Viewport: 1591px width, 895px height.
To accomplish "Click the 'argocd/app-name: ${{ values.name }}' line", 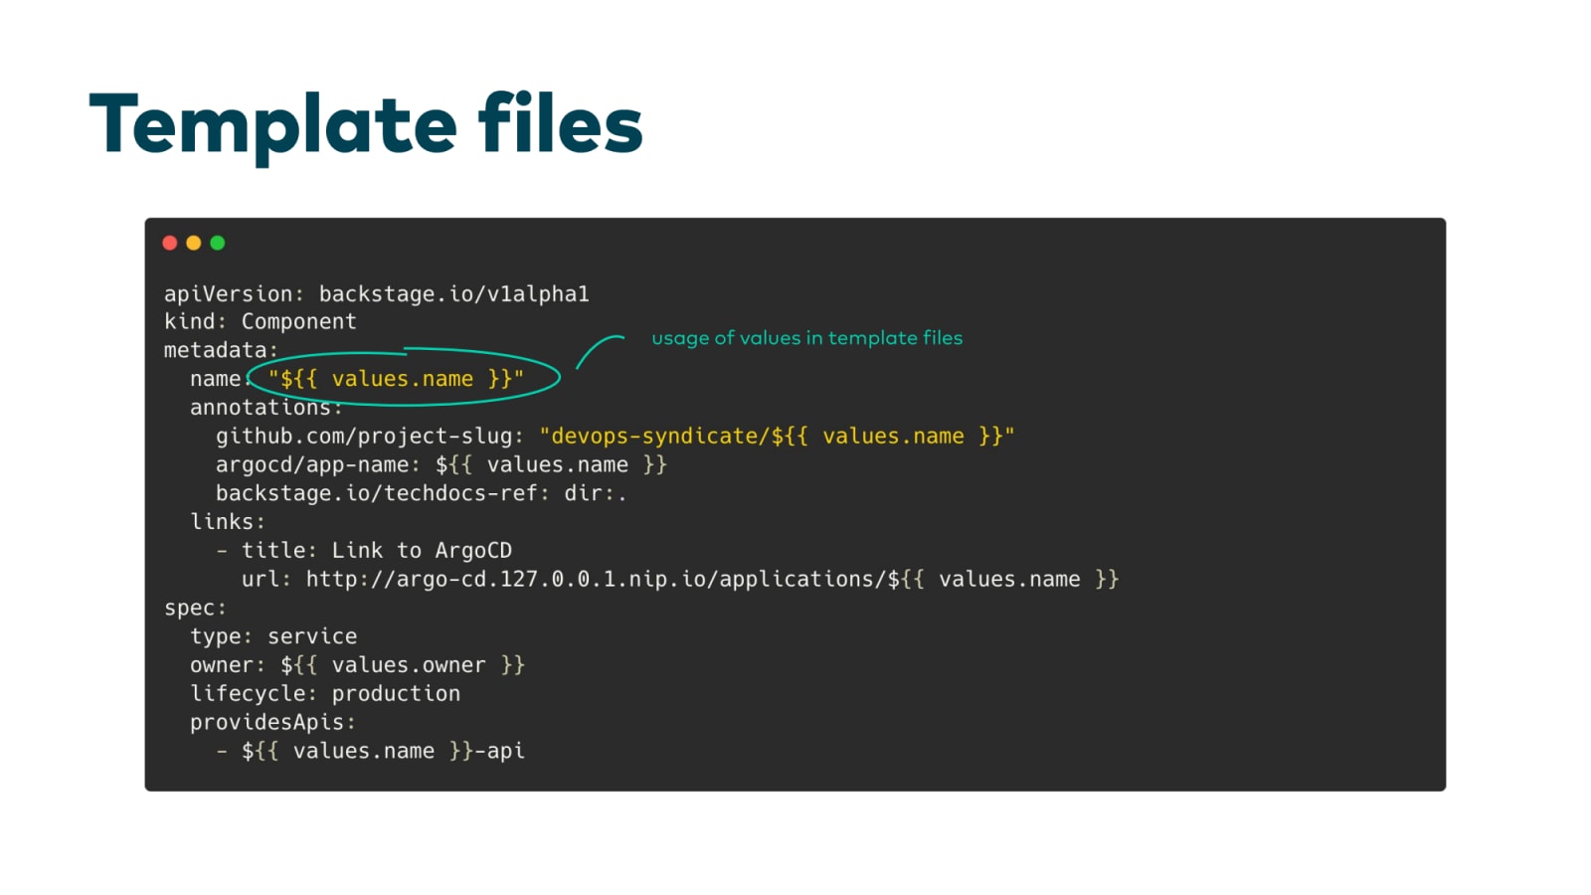I will 442,465.
